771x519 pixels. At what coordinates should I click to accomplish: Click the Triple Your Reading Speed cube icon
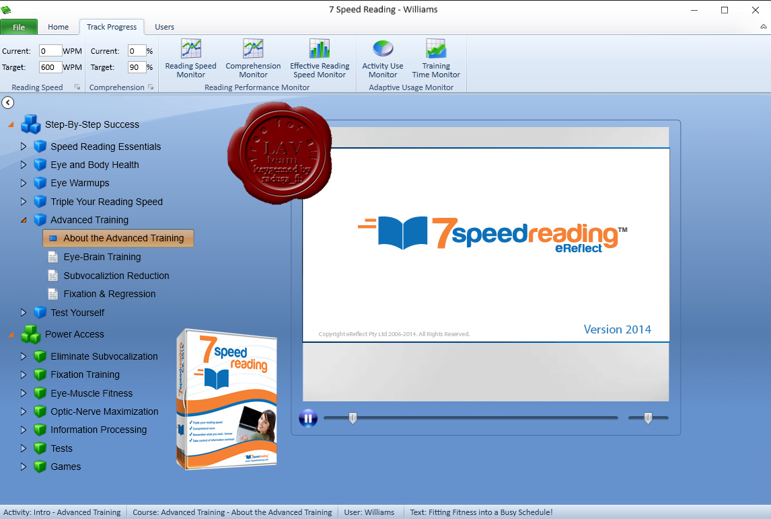point(40,202)
